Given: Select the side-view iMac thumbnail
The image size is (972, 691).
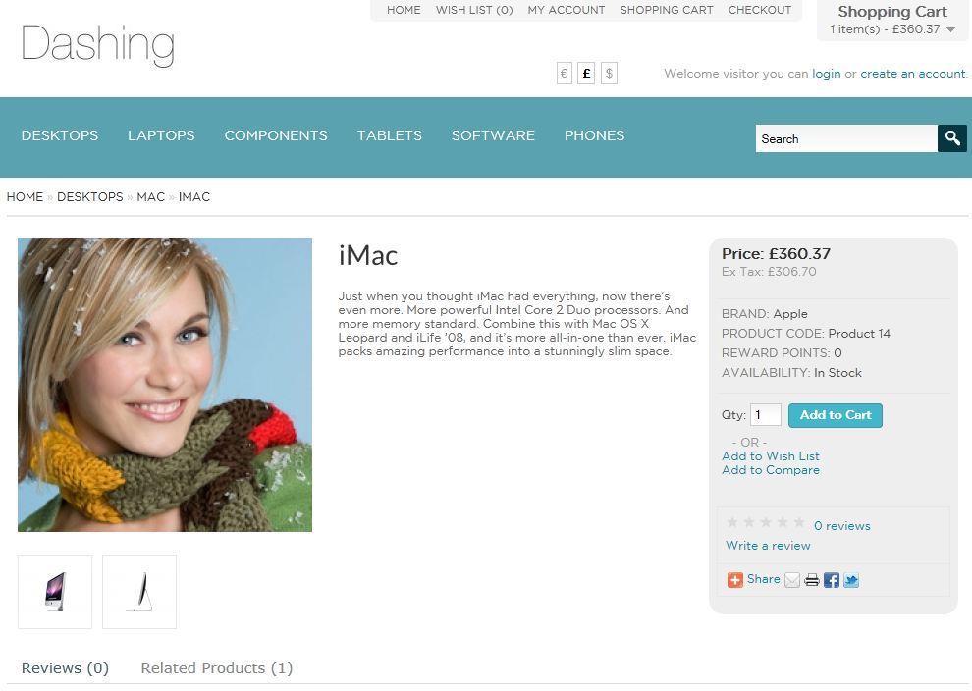Looking at the screenshot, I should click(139, 592).
